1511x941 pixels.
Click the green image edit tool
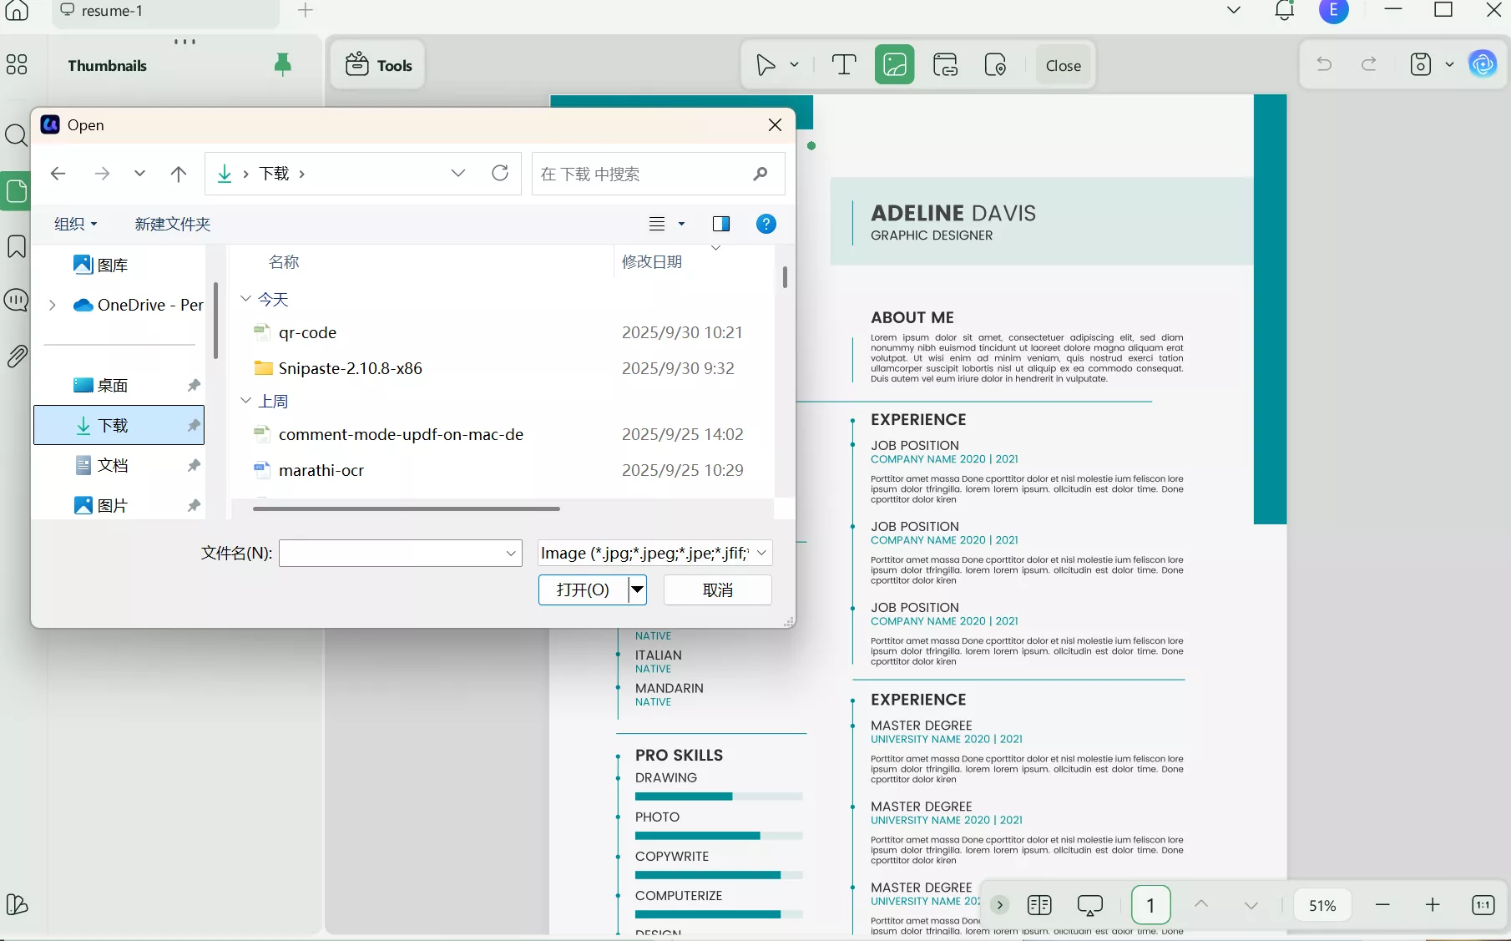[894, 65]
